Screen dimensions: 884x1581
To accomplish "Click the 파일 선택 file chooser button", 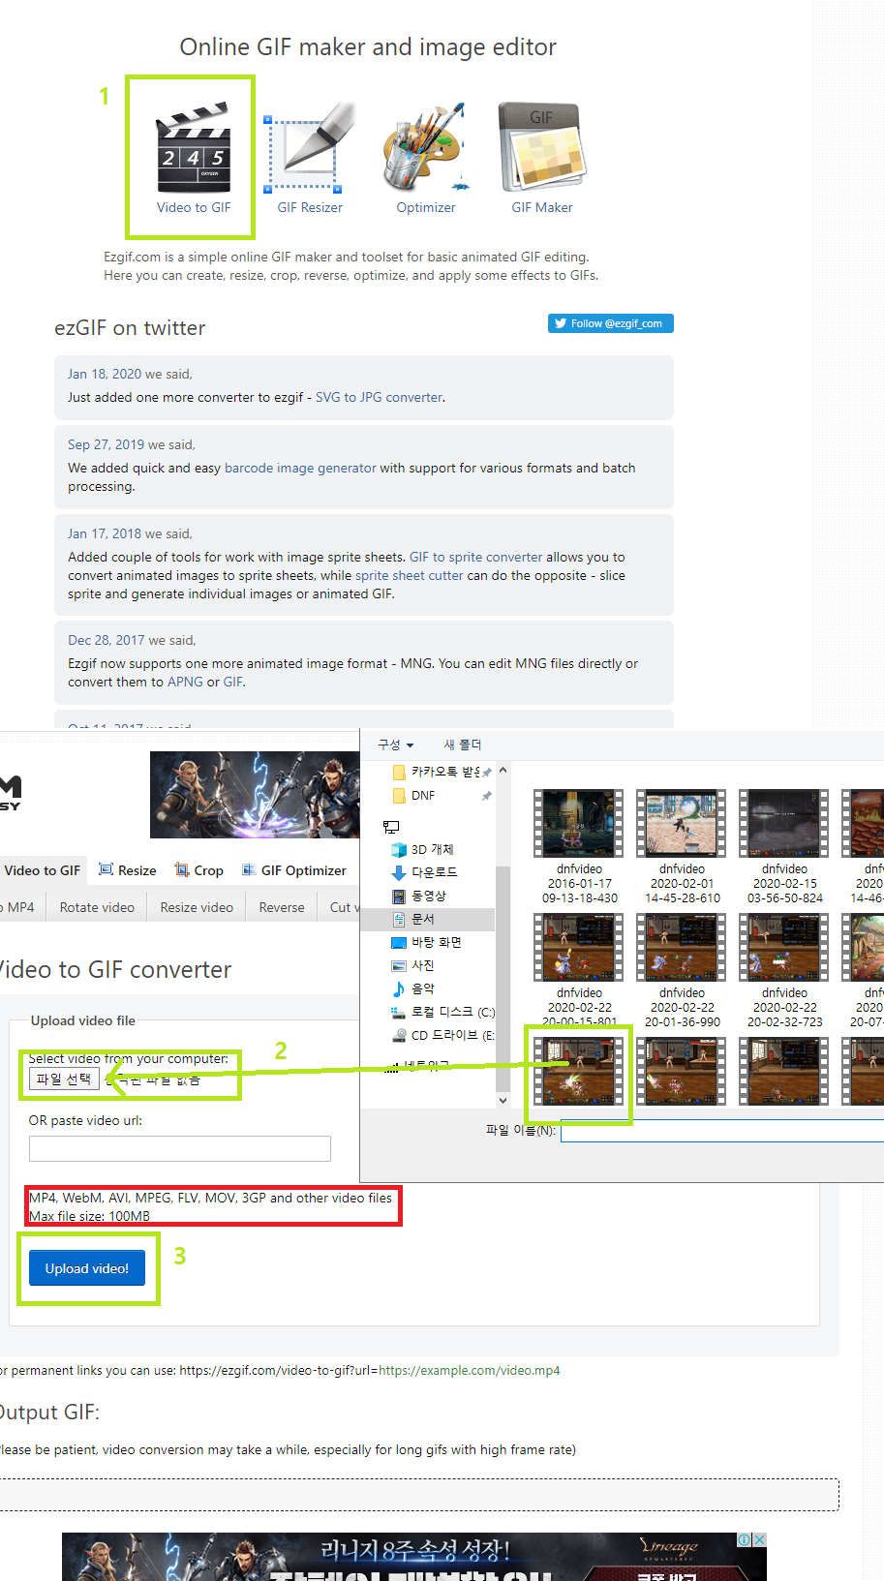I will (x=64, y=1079).
